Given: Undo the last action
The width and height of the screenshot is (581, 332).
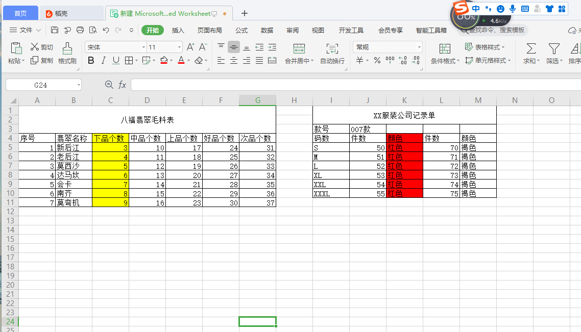Looking at the screenshot, I should (106, 30).
